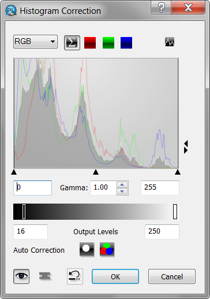Decrease Gamma with the down arrow
The width and height of the screenshot is (210, 299).
(x=122, y=191)
